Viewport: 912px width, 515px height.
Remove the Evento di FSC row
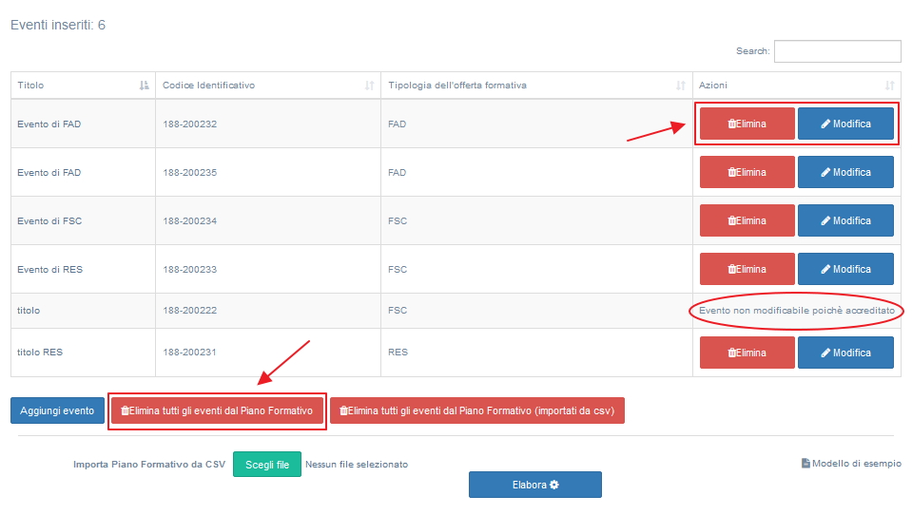747,220
